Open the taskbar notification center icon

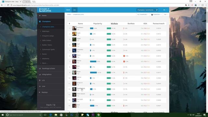[x=204, y=115]
